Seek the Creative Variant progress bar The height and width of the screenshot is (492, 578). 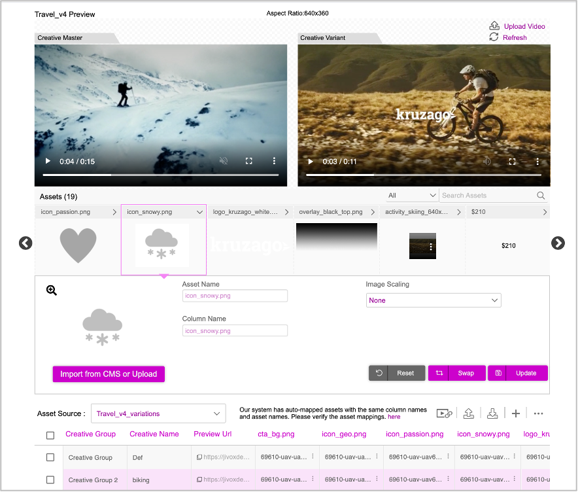[424, 175]
